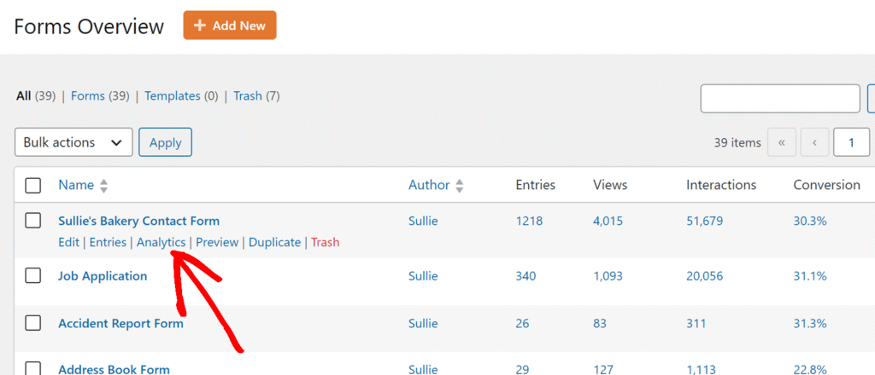Click the 30.3% conversion value

(810, 221)
